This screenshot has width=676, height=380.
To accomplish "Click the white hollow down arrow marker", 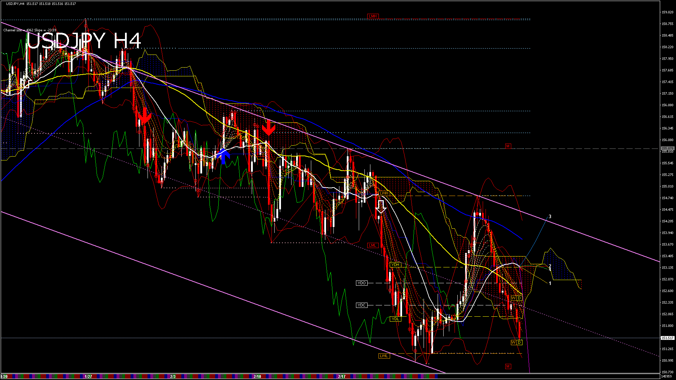I will 381,207.
